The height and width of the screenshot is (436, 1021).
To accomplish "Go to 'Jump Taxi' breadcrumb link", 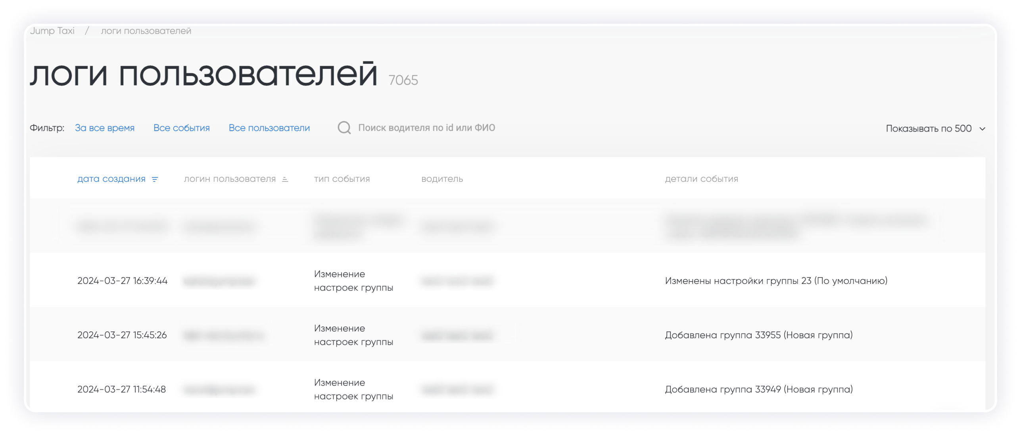I will [52, 31].
